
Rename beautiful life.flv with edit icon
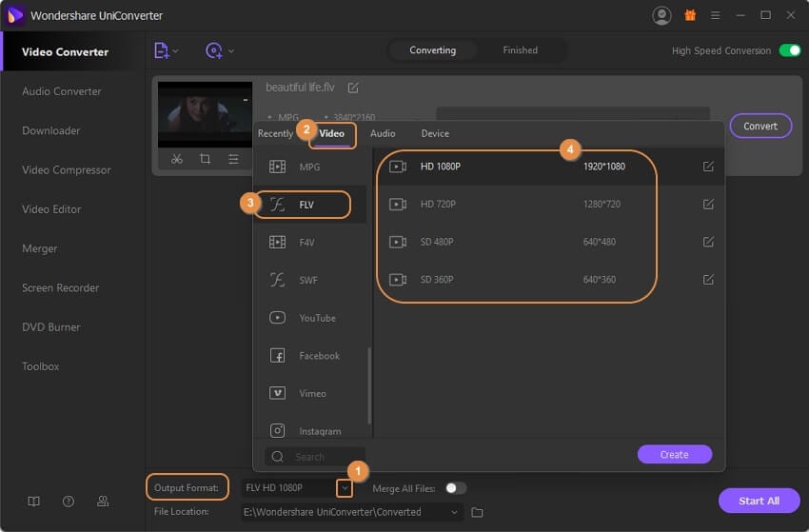(x=353, y=88)
